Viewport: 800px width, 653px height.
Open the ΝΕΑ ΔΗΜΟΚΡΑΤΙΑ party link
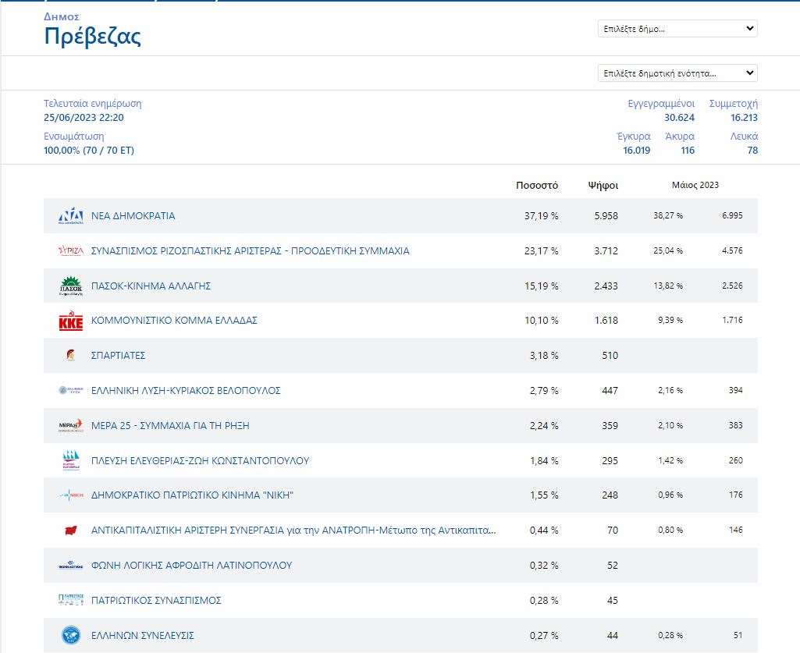coord(133,216)
